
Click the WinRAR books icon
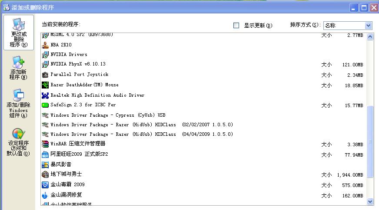tap(45, 144)
